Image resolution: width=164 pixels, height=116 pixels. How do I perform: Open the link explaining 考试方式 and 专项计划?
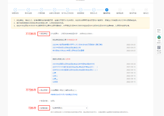click(x=64, y=94)
